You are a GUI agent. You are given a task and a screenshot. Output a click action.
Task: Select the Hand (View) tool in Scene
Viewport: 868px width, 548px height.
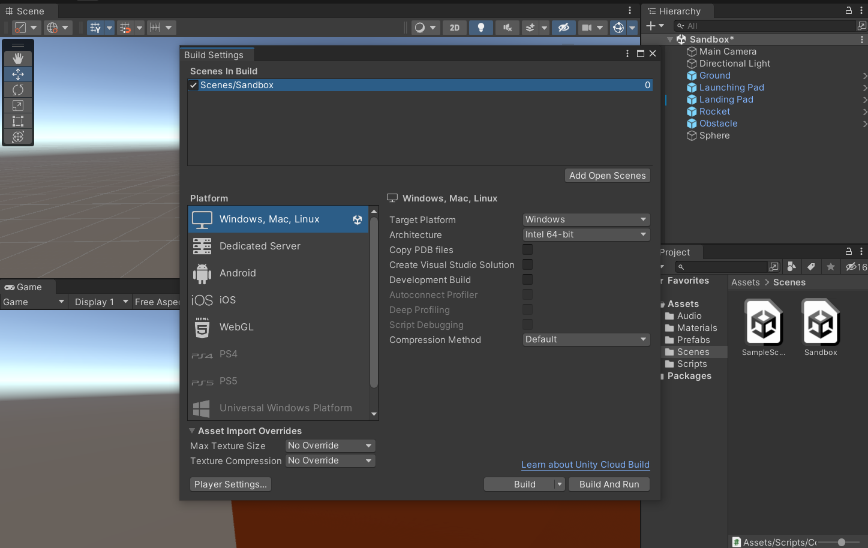click(x=18, y=58)
